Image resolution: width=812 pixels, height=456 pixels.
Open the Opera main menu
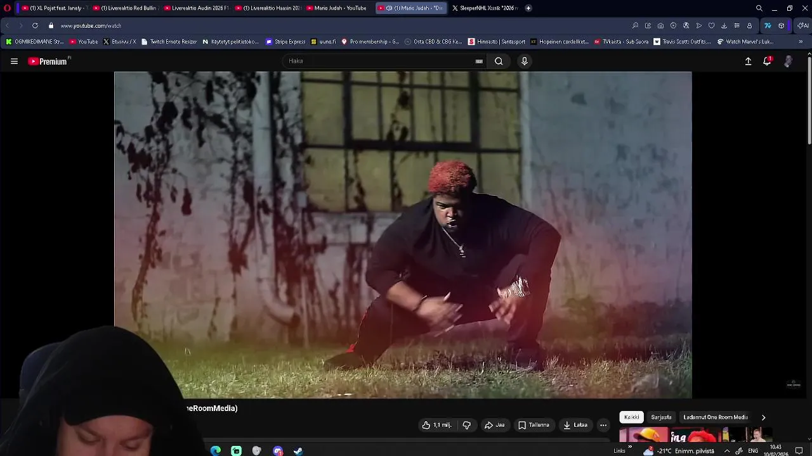click(x=7, y=8)
